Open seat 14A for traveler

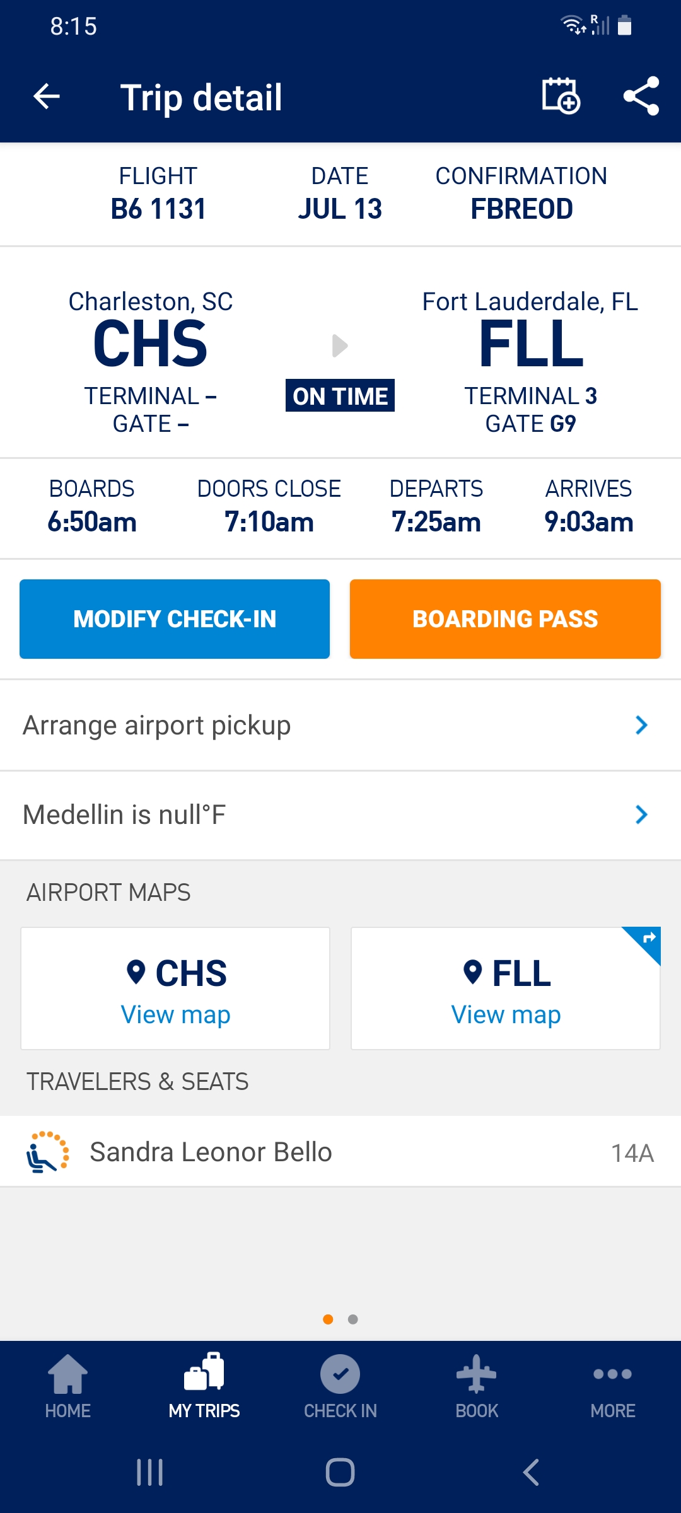click(x=632, y=1153)
